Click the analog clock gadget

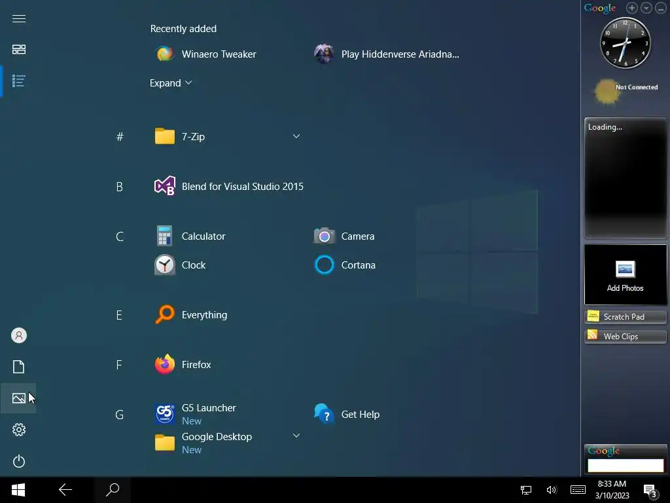point(626,43)
